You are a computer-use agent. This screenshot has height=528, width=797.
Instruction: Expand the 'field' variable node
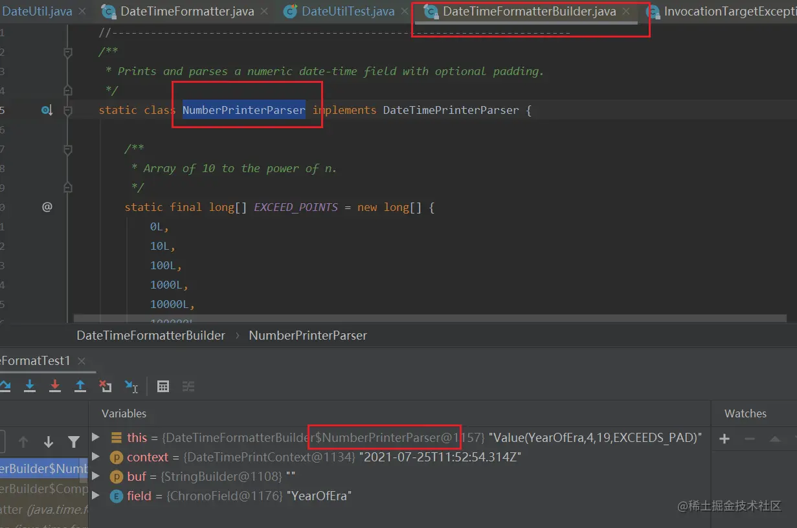pyautogui.click(x=96, y=496)
